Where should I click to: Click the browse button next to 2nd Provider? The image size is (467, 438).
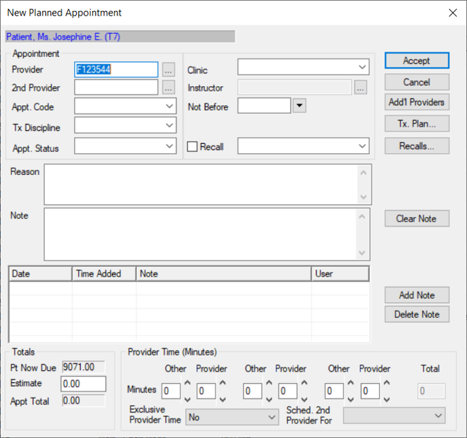pyautogui.click(x=169, y=87)
